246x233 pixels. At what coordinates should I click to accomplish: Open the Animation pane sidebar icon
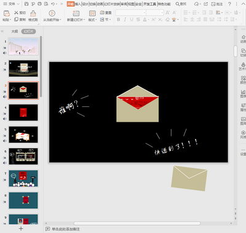click(243, 39)
